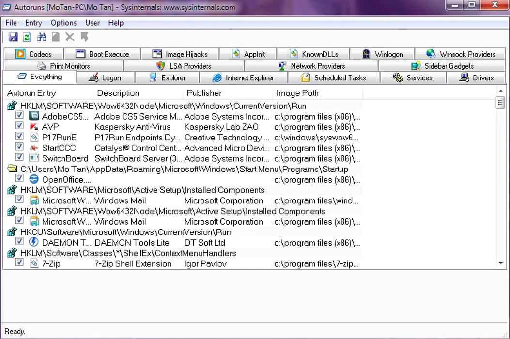Switch to the Logon tab
Viewport: 510px width, 339px height.
pos(106,78)
